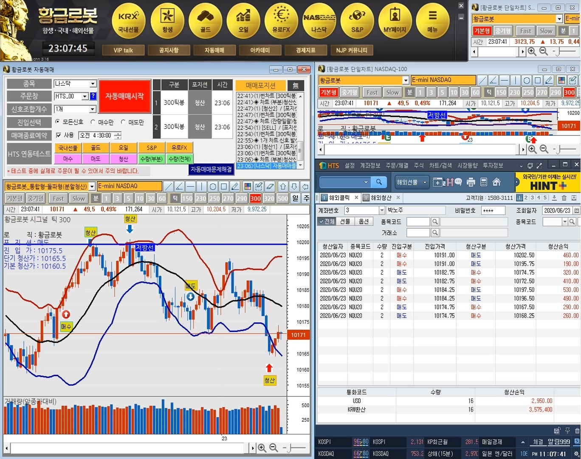Select the trend line drawing tool in main chart
This screenshot has width=581, height=459.
(x=169, y=187)
